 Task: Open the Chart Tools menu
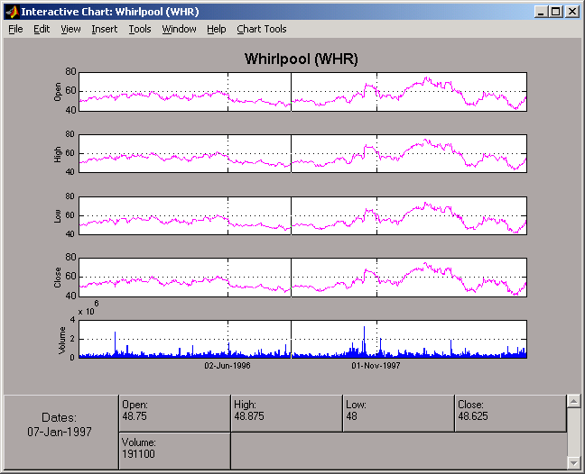coord(262,29)
